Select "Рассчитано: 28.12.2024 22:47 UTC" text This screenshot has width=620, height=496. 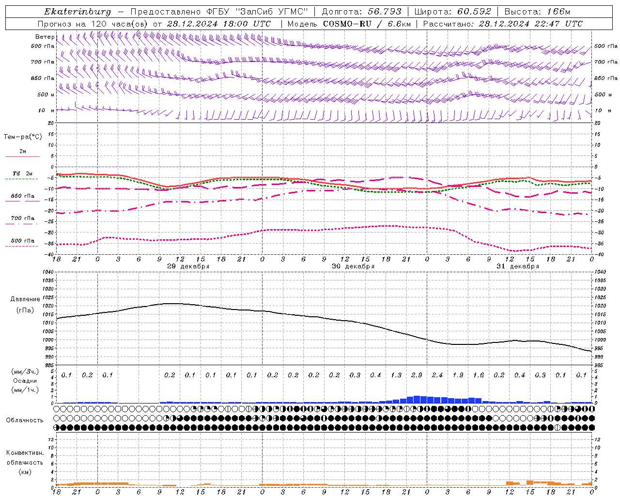(x=502, y=24)
